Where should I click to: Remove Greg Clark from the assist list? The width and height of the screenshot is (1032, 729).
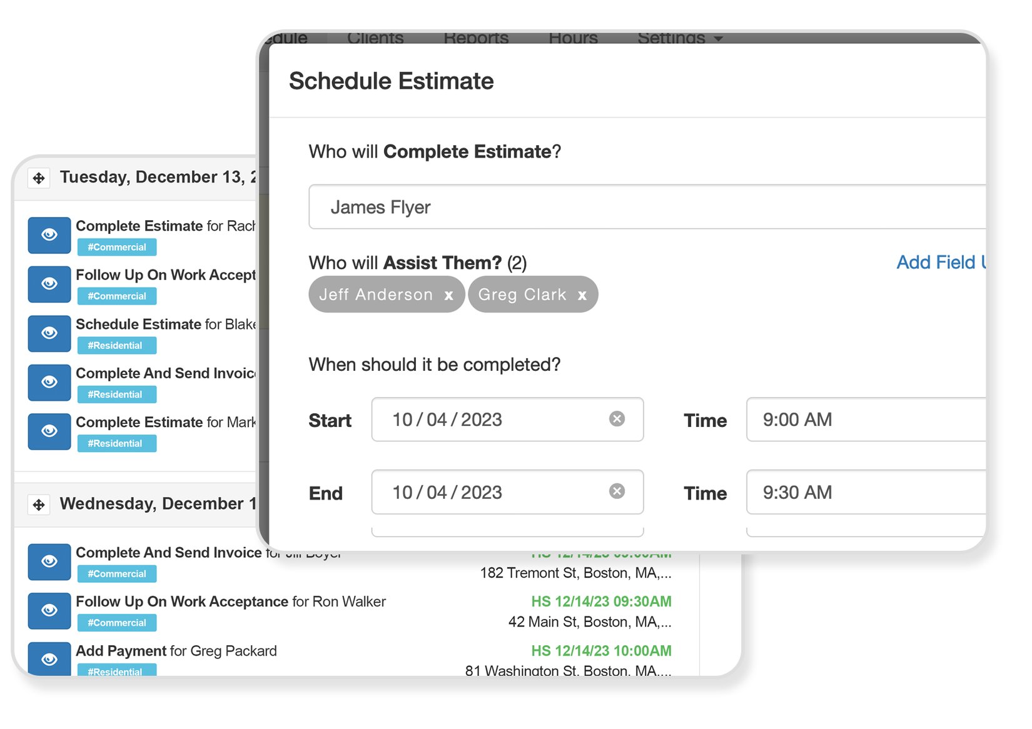coord(582,294)
